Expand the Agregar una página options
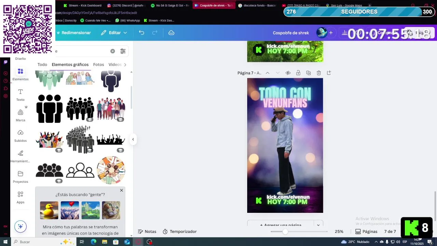This screenshot has height=246, width=437. (318, 225)
